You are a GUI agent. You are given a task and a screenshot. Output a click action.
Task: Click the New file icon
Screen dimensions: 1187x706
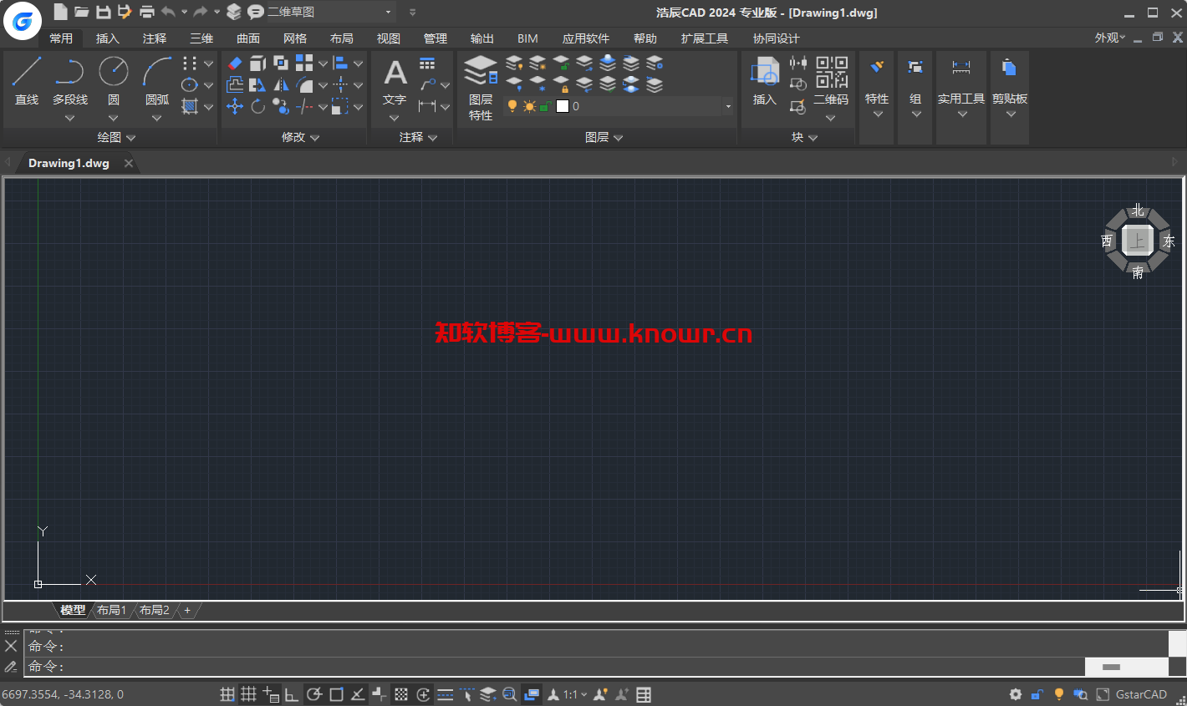[60, 12]
